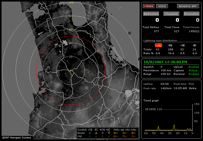This screenshot has width=203, height=141.
Task: Toggle the Capture Active status
Action: 193,70
